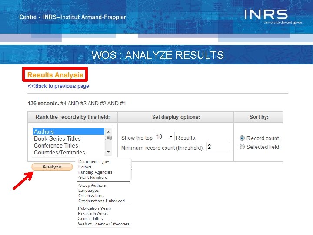Pick Languages in the expanded list
Screen dimensions: 313x235
click(88, 191)
